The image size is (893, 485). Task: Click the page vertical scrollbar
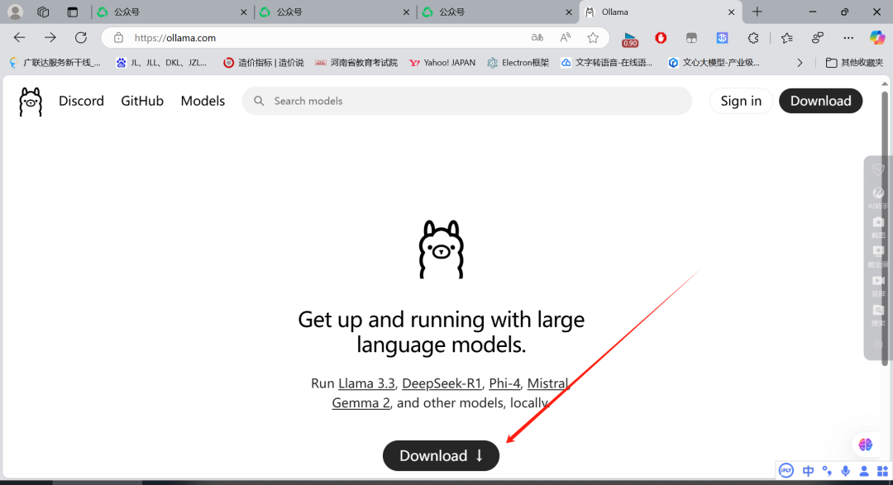click(x=885, y=228)
